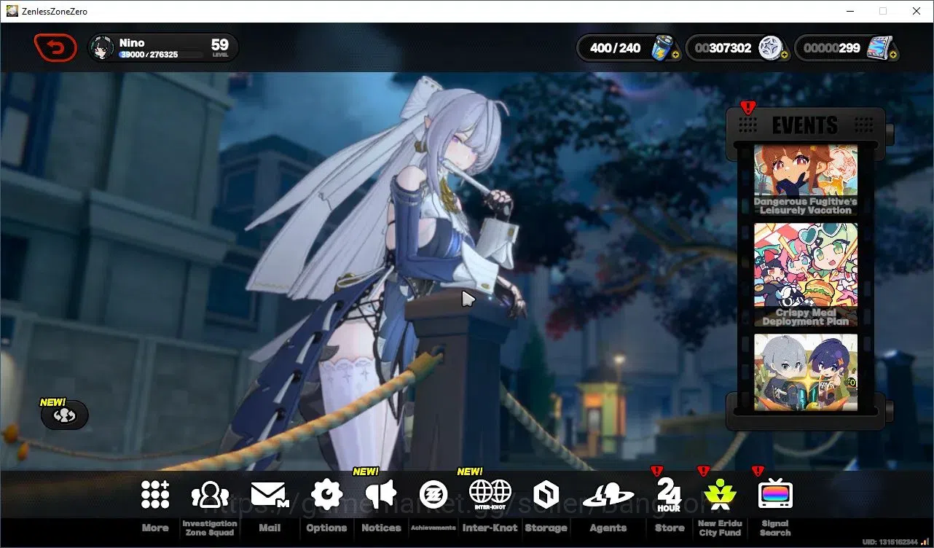Open the More menu grid icon
Image resolution: width=934 pixels, height=548 pixels.
pos(155,495)
